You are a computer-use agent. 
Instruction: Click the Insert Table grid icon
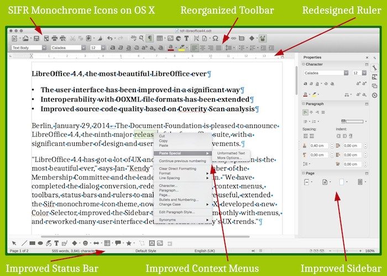coord(160,38)
